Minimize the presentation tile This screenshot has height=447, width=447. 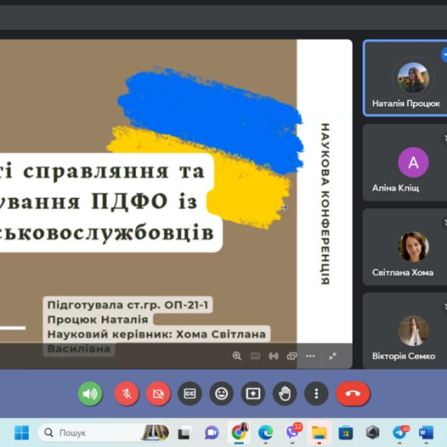tap(333, 356)
